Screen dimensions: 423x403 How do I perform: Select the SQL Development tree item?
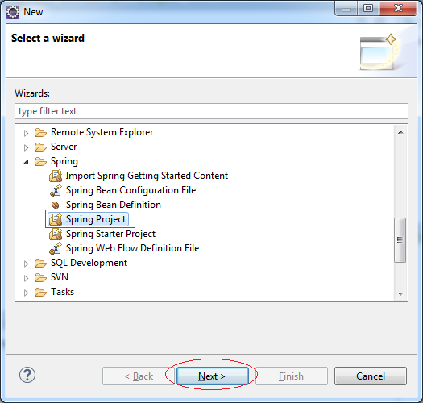[89, 263]
